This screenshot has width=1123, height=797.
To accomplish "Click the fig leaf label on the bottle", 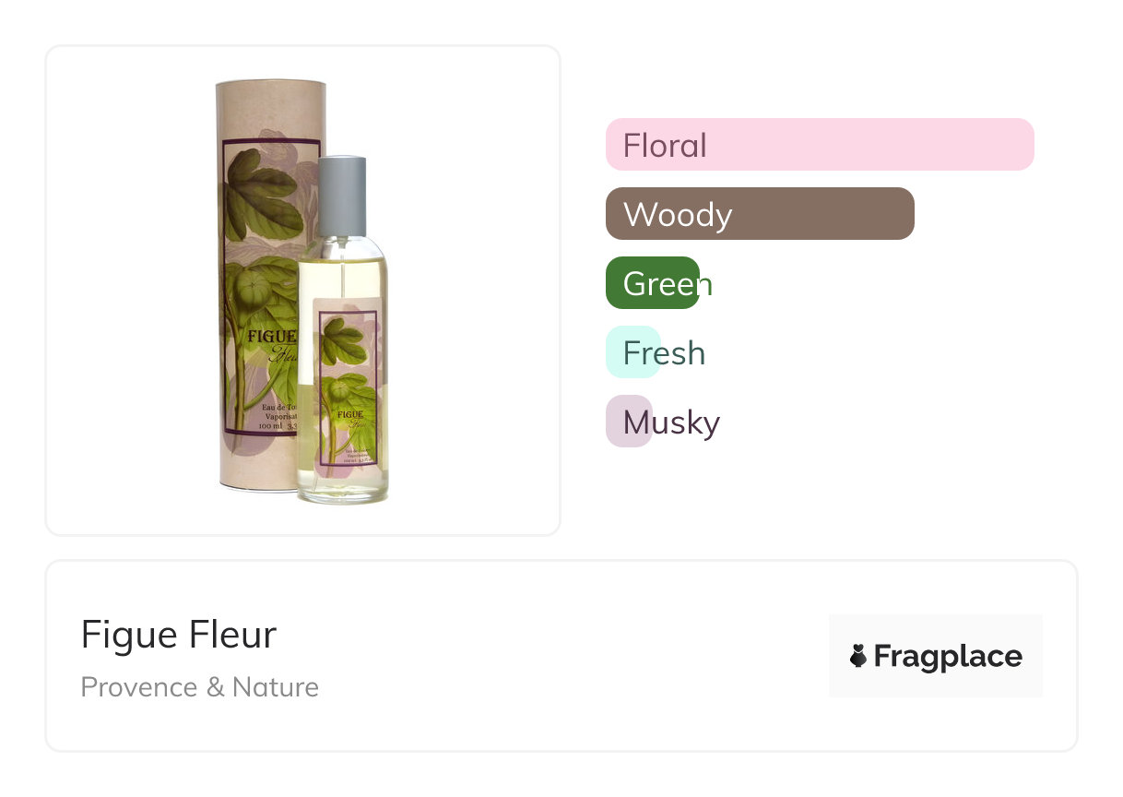I will coord(348,387).
